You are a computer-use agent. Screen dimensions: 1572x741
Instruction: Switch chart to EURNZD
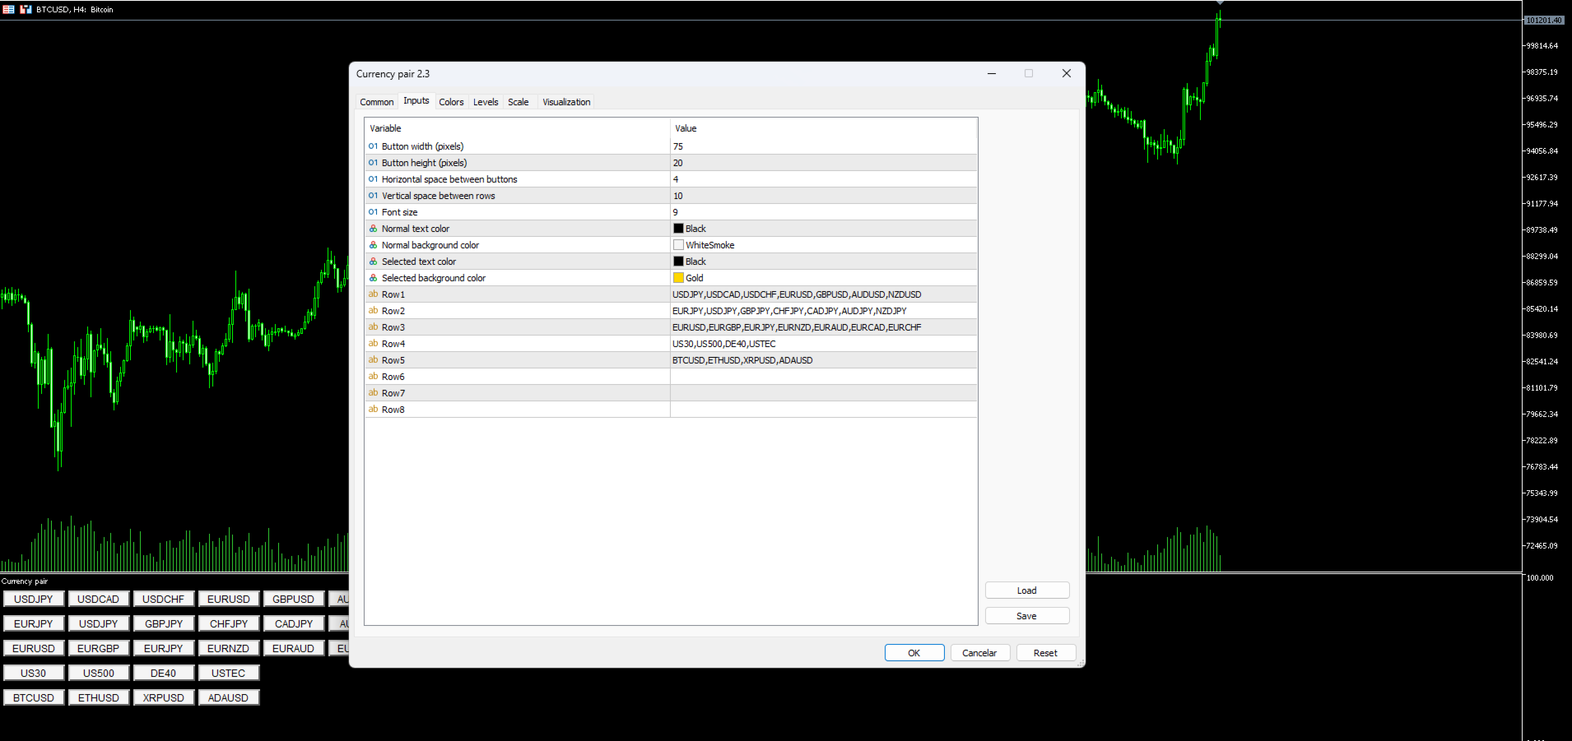(228, 649)
